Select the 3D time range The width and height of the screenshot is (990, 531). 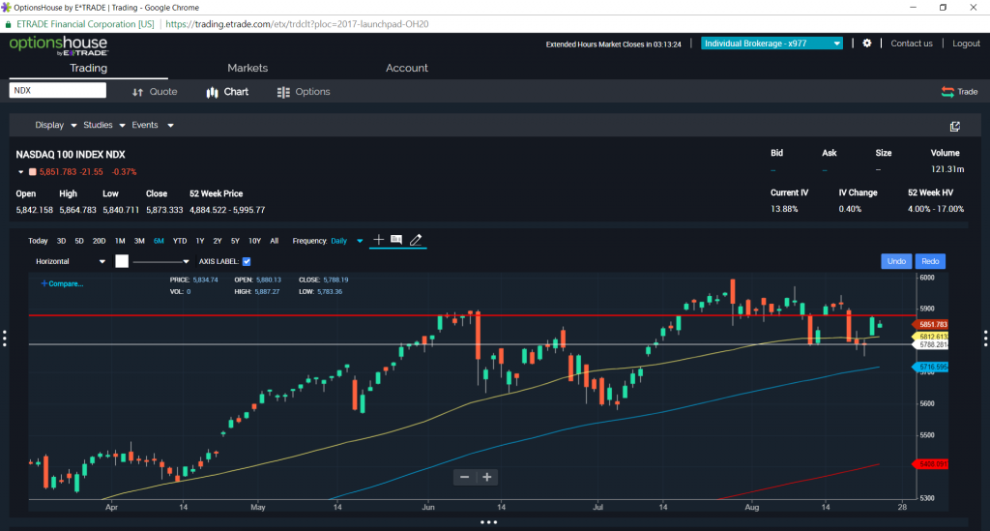(x=61, y=241)
